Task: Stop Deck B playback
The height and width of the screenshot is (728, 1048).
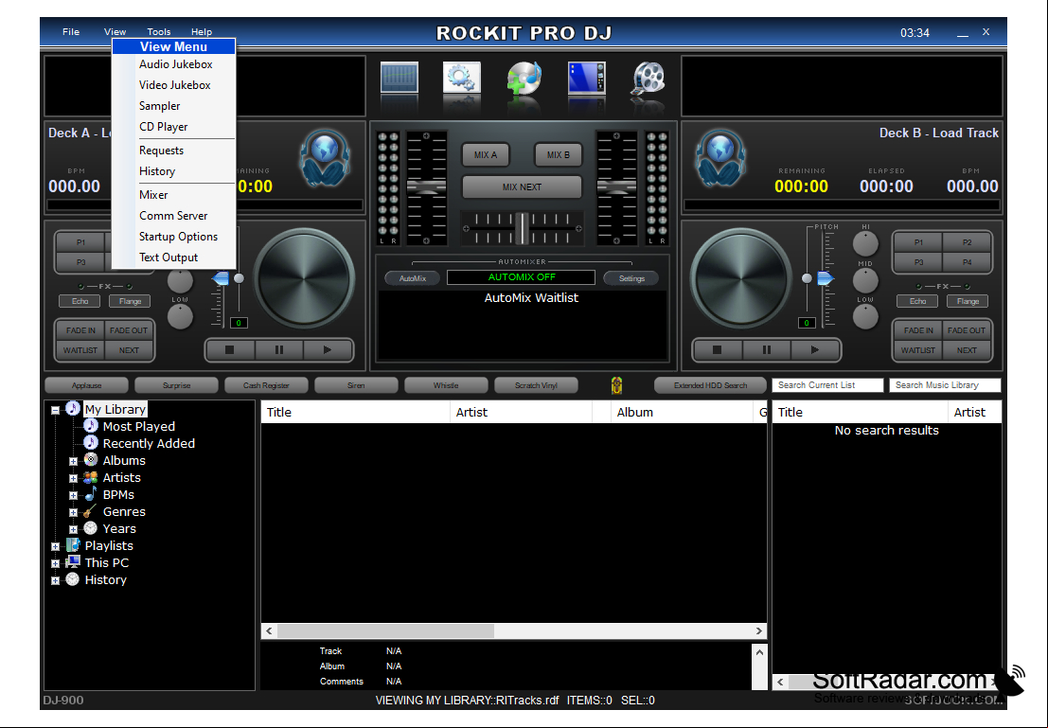Action: point(718,349)
